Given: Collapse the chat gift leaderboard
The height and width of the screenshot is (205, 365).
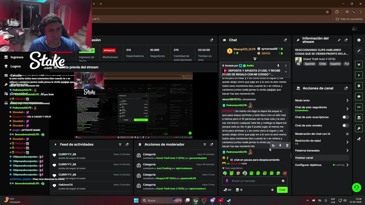Looking at the screenshot, I should coord(255,59).
